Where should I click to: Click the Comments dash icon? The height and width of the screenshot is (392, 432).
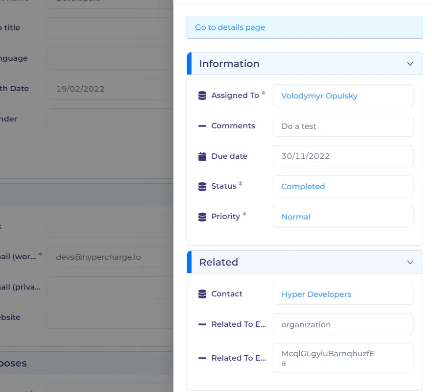(x=202, y=126)
